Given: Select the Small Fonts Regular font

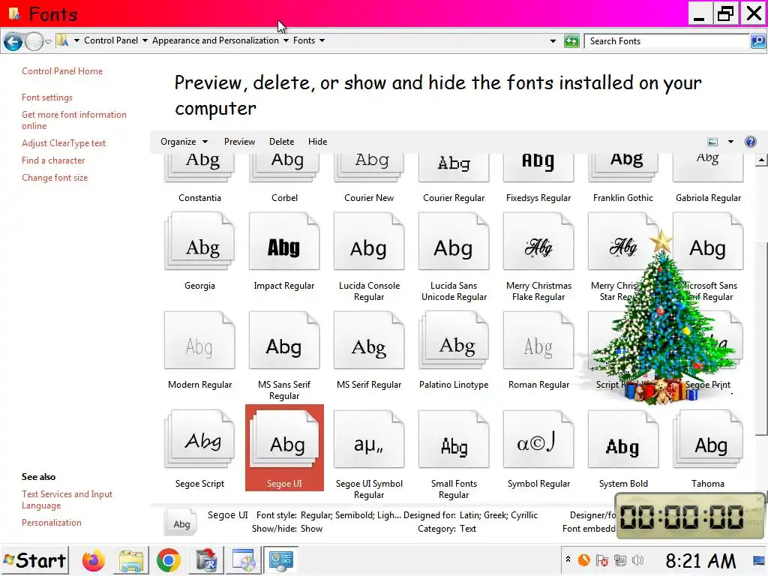Looking at the screenshot, I should (x=454, y=439).
